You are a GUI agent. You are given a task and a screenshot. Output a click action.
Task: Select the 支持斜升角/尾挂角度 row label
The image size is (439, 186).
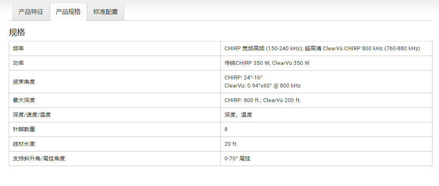point(39,159)
